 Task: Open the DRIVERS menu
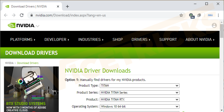click(141, 39)
